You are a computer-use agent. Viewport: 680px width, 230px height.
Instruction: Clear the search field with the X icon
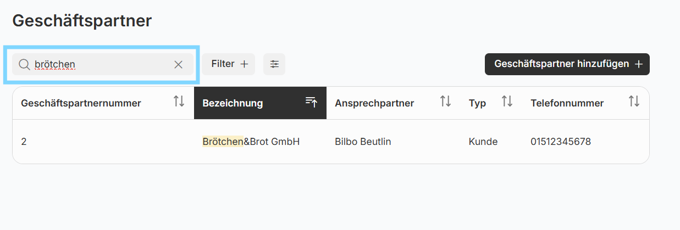click(178, 64)
